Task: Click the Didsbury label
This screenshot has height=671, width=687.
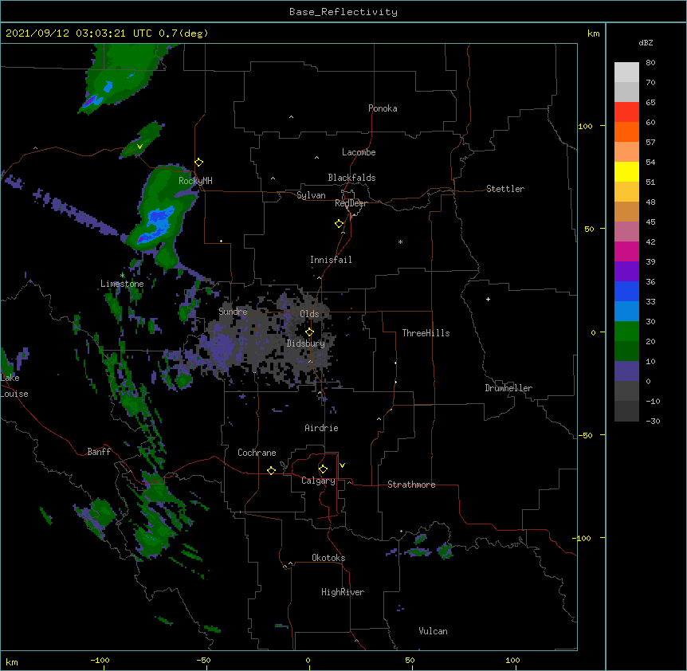Action: (305, 343)
